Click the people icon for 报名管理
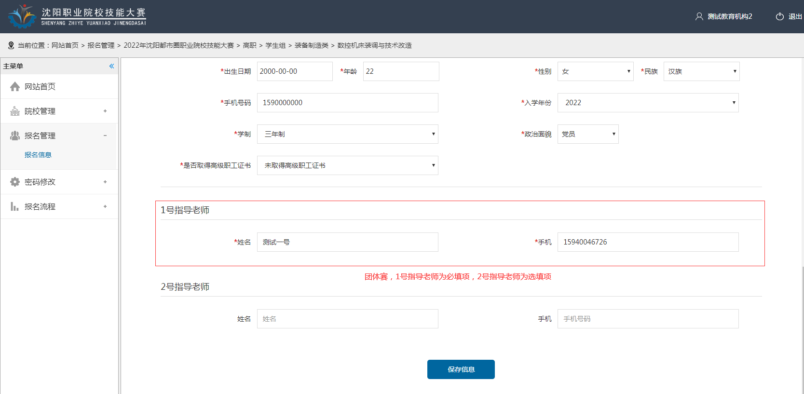Image resolution: width=804 pixels, height=394 pixels. 15,136
